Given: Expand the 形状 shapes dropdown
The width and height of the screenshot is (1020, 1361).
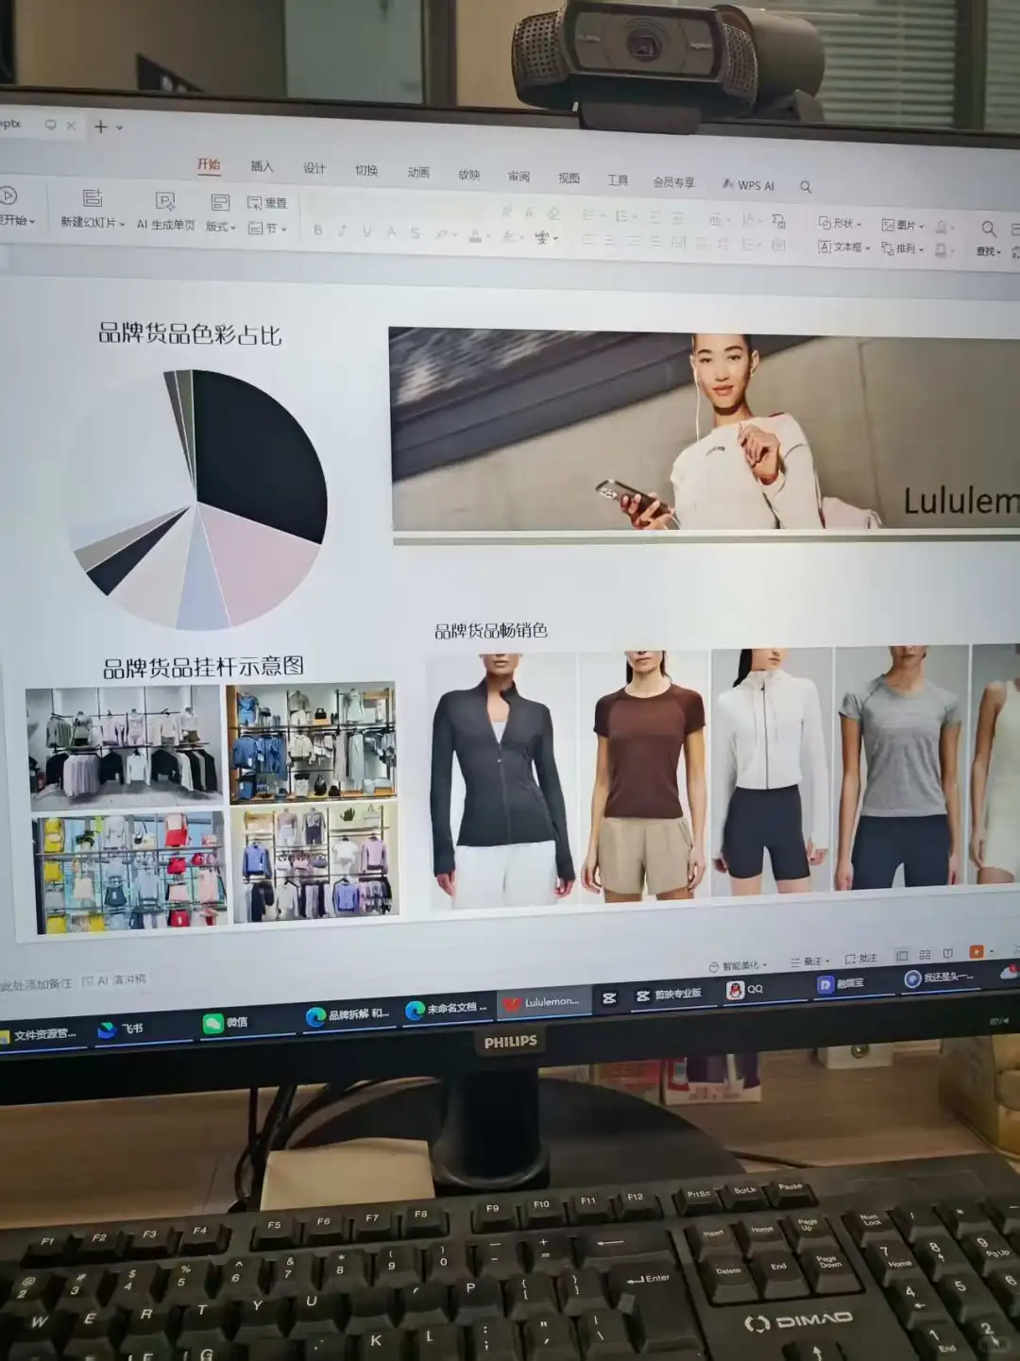Looking at the screenshot, I should [840, 223].
